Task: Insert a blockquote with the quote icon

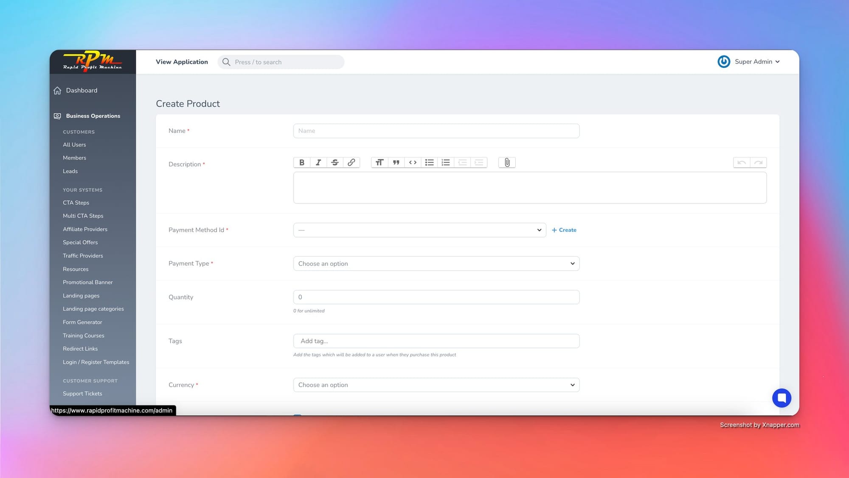Action: [x=396, y=162]
